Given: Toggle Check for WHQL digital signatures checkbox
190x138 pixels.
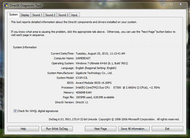Looking at the screenshot, I should pos(15,111).
